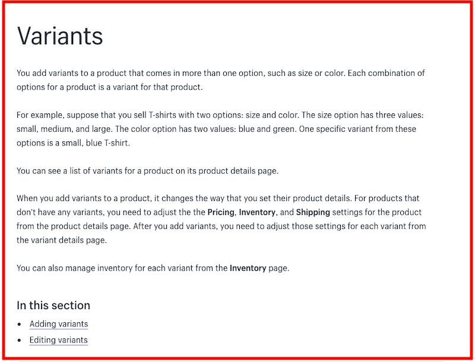Click the words 'size or color' in the first paragraph

pos(322,73)
